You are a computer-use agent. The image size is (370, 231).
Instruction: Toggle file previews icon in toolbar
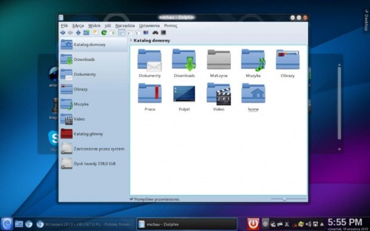[146, 33]
